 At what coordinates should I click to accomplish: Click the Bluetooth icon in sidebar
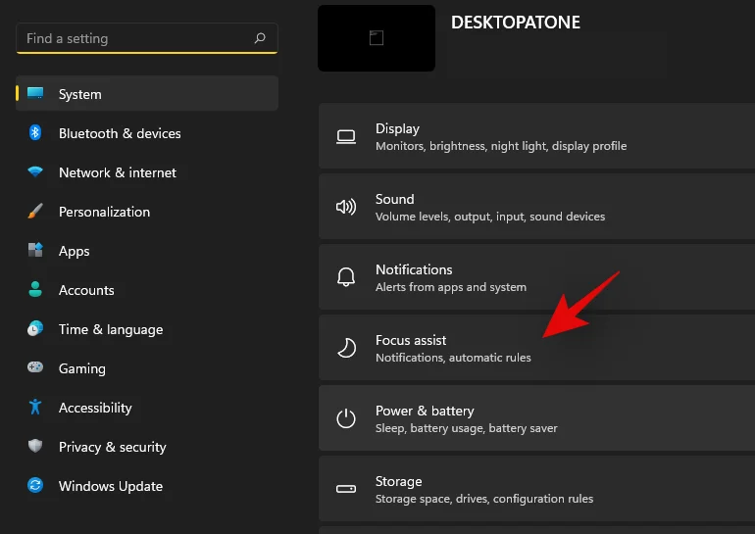click(35, 132)
